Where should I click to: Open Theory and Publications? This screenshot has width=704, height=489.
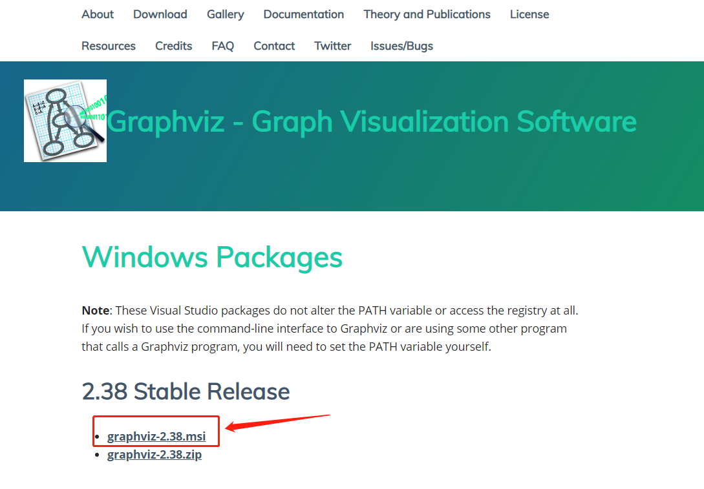click(427, 14)
